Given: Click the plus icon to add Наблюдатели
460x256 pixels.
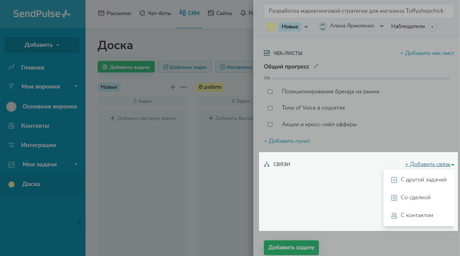Looking at the screenshot, I should click(x=432, y=27).
